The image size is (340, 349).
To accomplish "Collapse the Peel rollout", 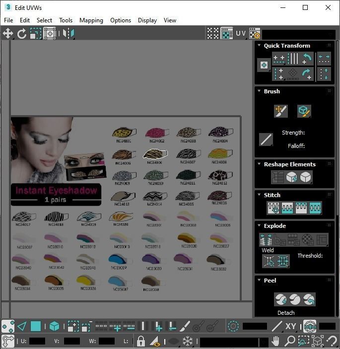I will pyautogui.click(x=259, y=280).
